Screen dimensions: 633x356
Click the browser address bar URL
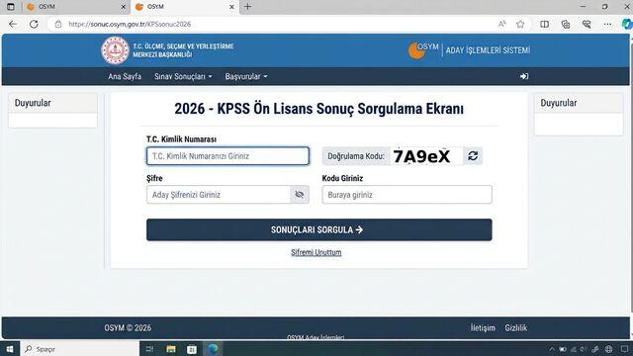(x=130, y=24)
